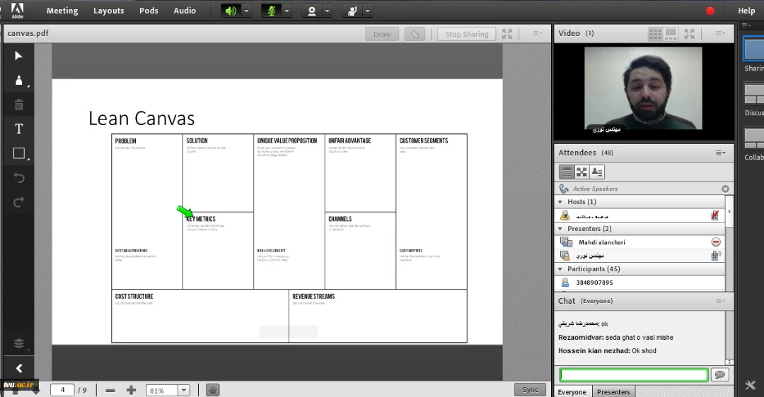Viewport: 764px width, 397px height.
Task: Toggle the webcam button
Action: 311,11
